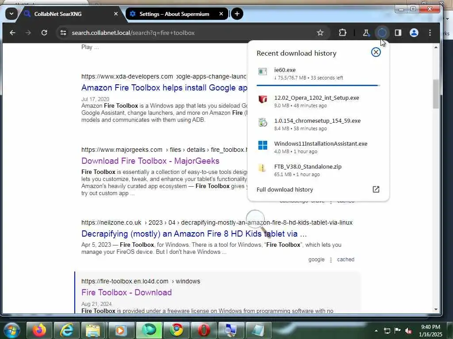Close the Recent download history popup
The image size is (453, 339).
point(376,52)
